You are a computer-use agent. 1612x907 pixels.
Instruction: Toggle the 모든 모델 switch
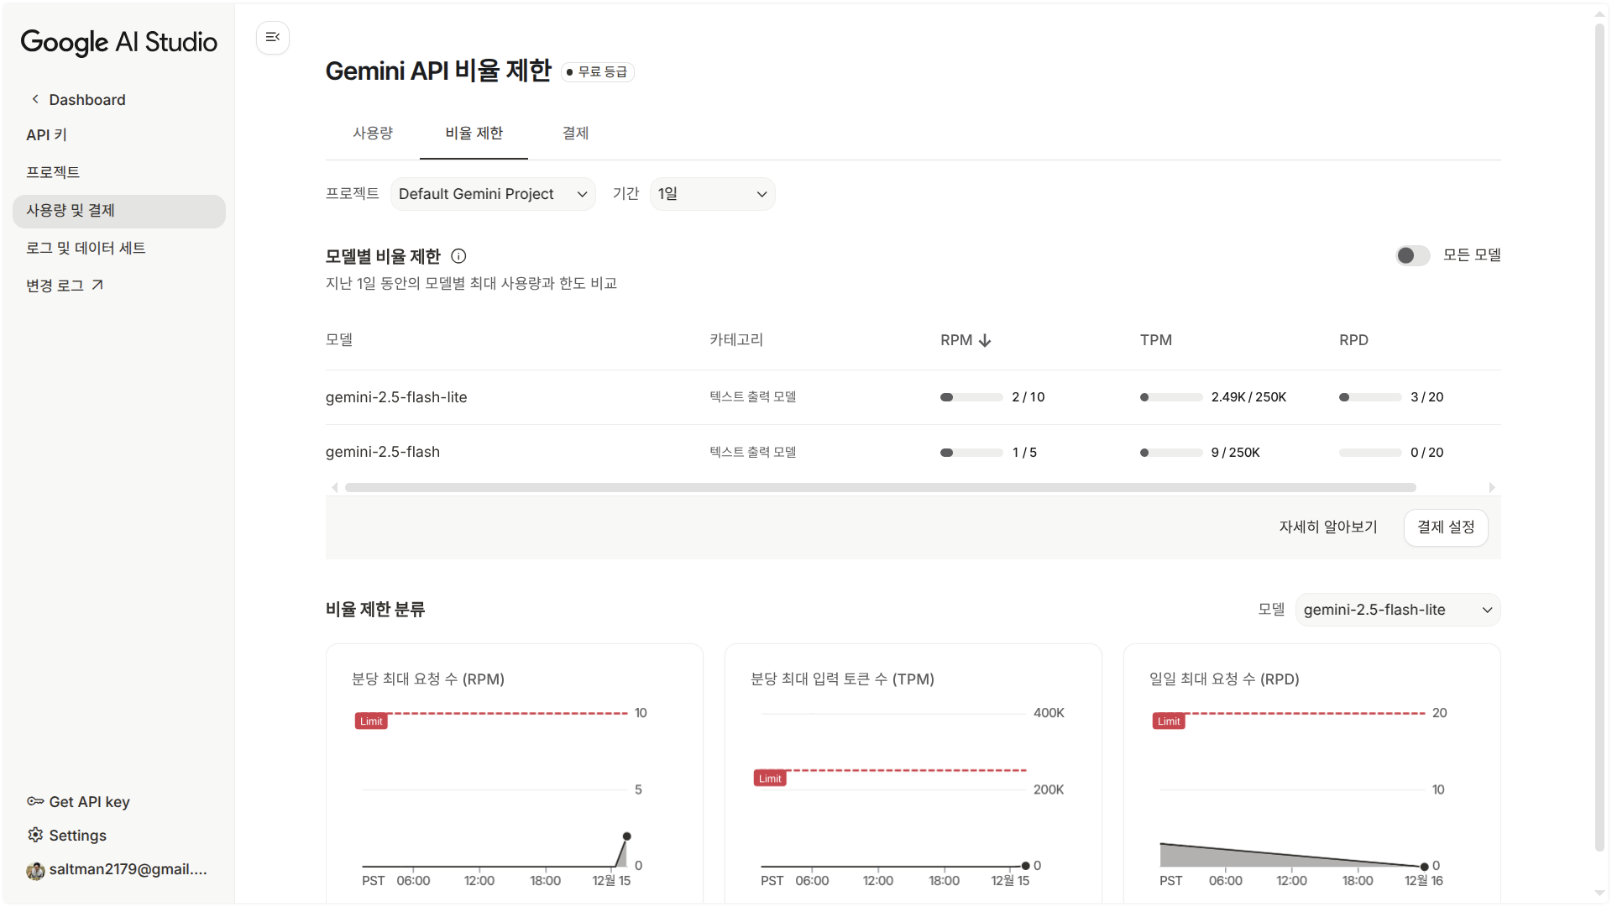(1412, 255)
